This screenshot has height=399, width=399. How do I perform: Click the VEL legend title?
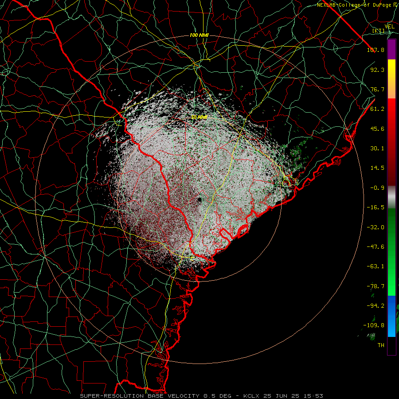pyautogui.click(x=390, y=27)
